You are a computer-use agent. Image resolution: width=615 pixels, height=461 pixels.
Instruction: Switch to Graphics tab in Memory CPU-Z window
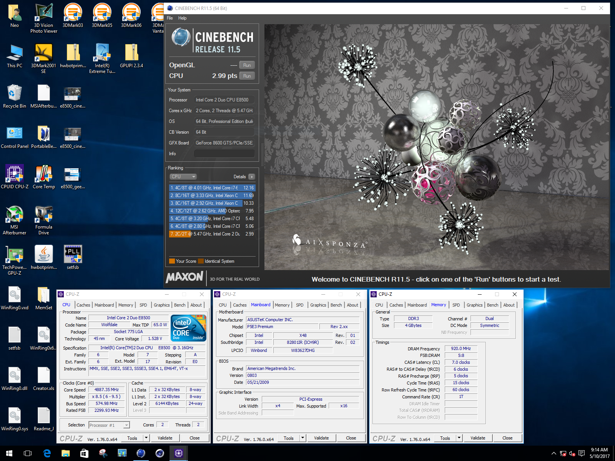click(x=474, y=305)
